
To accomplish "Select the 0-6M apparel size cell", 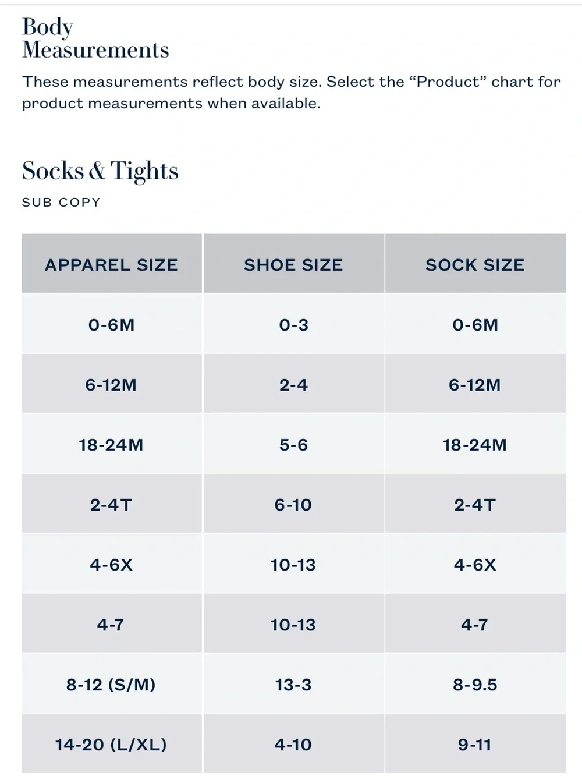I will click(112, 324).
